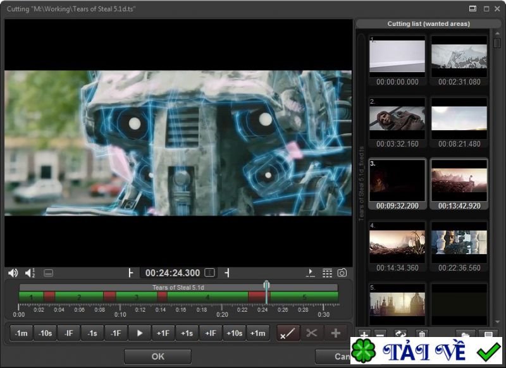Delete segment with the trash icon
The height and width of the screenshot is (368, 506).
[x=422, y=334]
